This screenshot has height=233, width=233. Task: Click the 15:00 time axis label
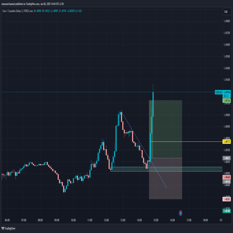(156, 220)
